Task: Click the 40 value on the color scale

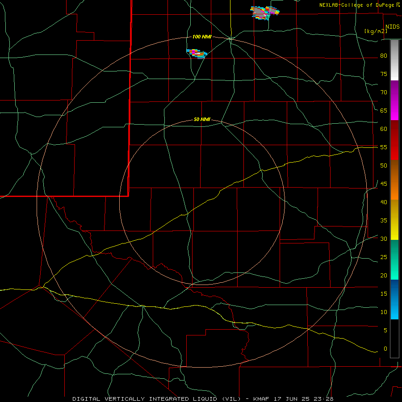Action: coord(384,202)
